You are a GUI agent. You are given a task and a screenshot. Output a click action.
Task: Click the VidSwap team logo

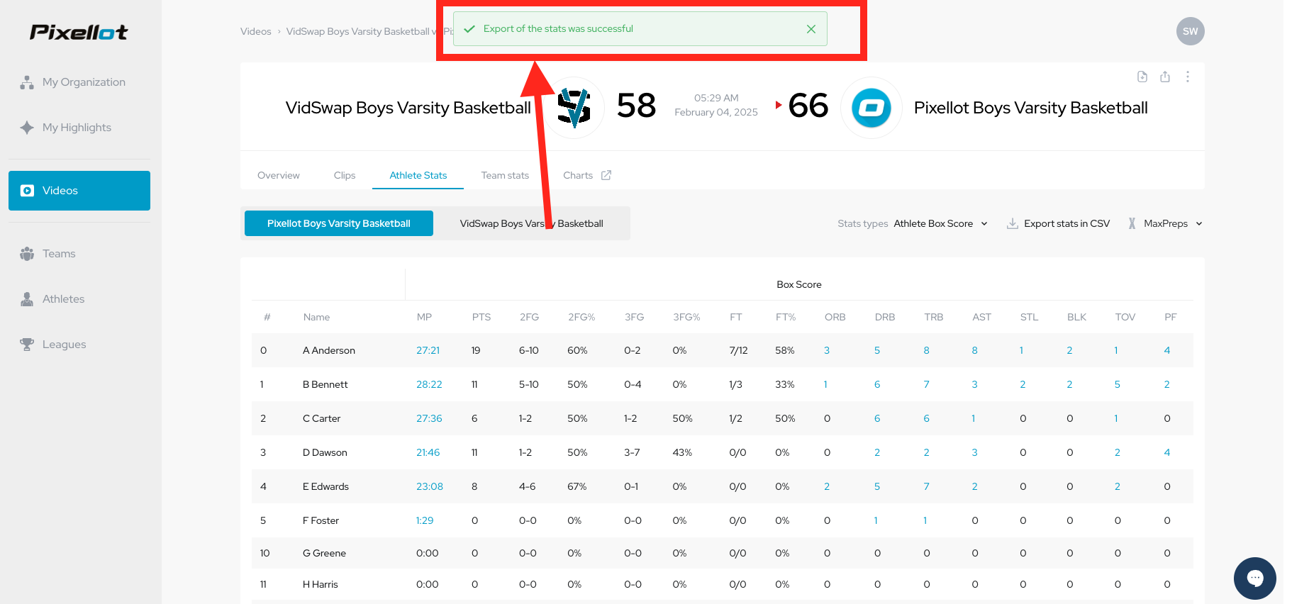pyautogui.click(x=574, y=108)
